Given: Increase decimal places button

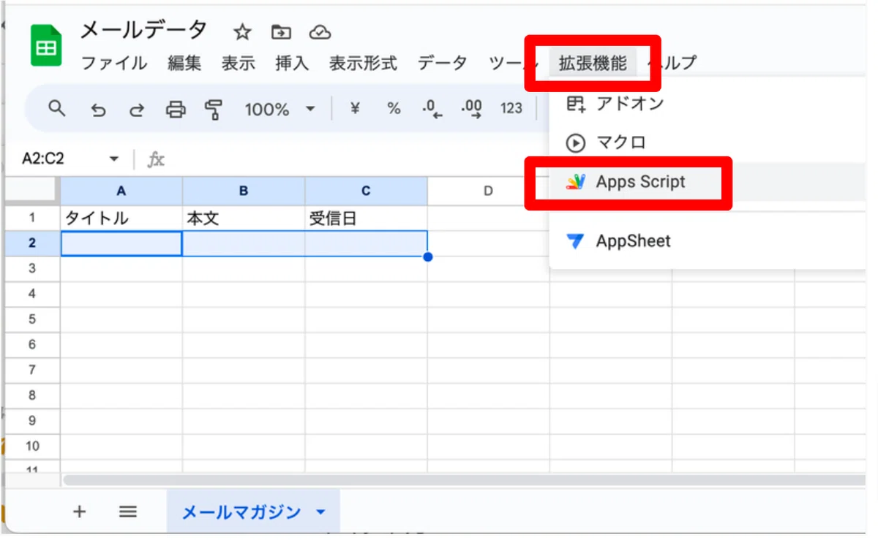Looking at the screenshot, I should [x=472, y=110].
